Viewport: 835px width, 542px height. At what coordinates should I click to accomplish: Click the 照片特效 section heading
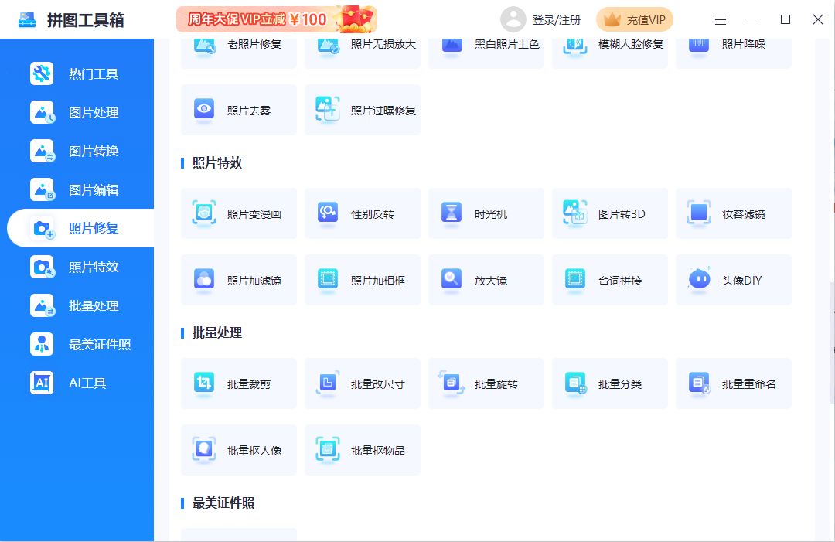(x=217, y=163)
